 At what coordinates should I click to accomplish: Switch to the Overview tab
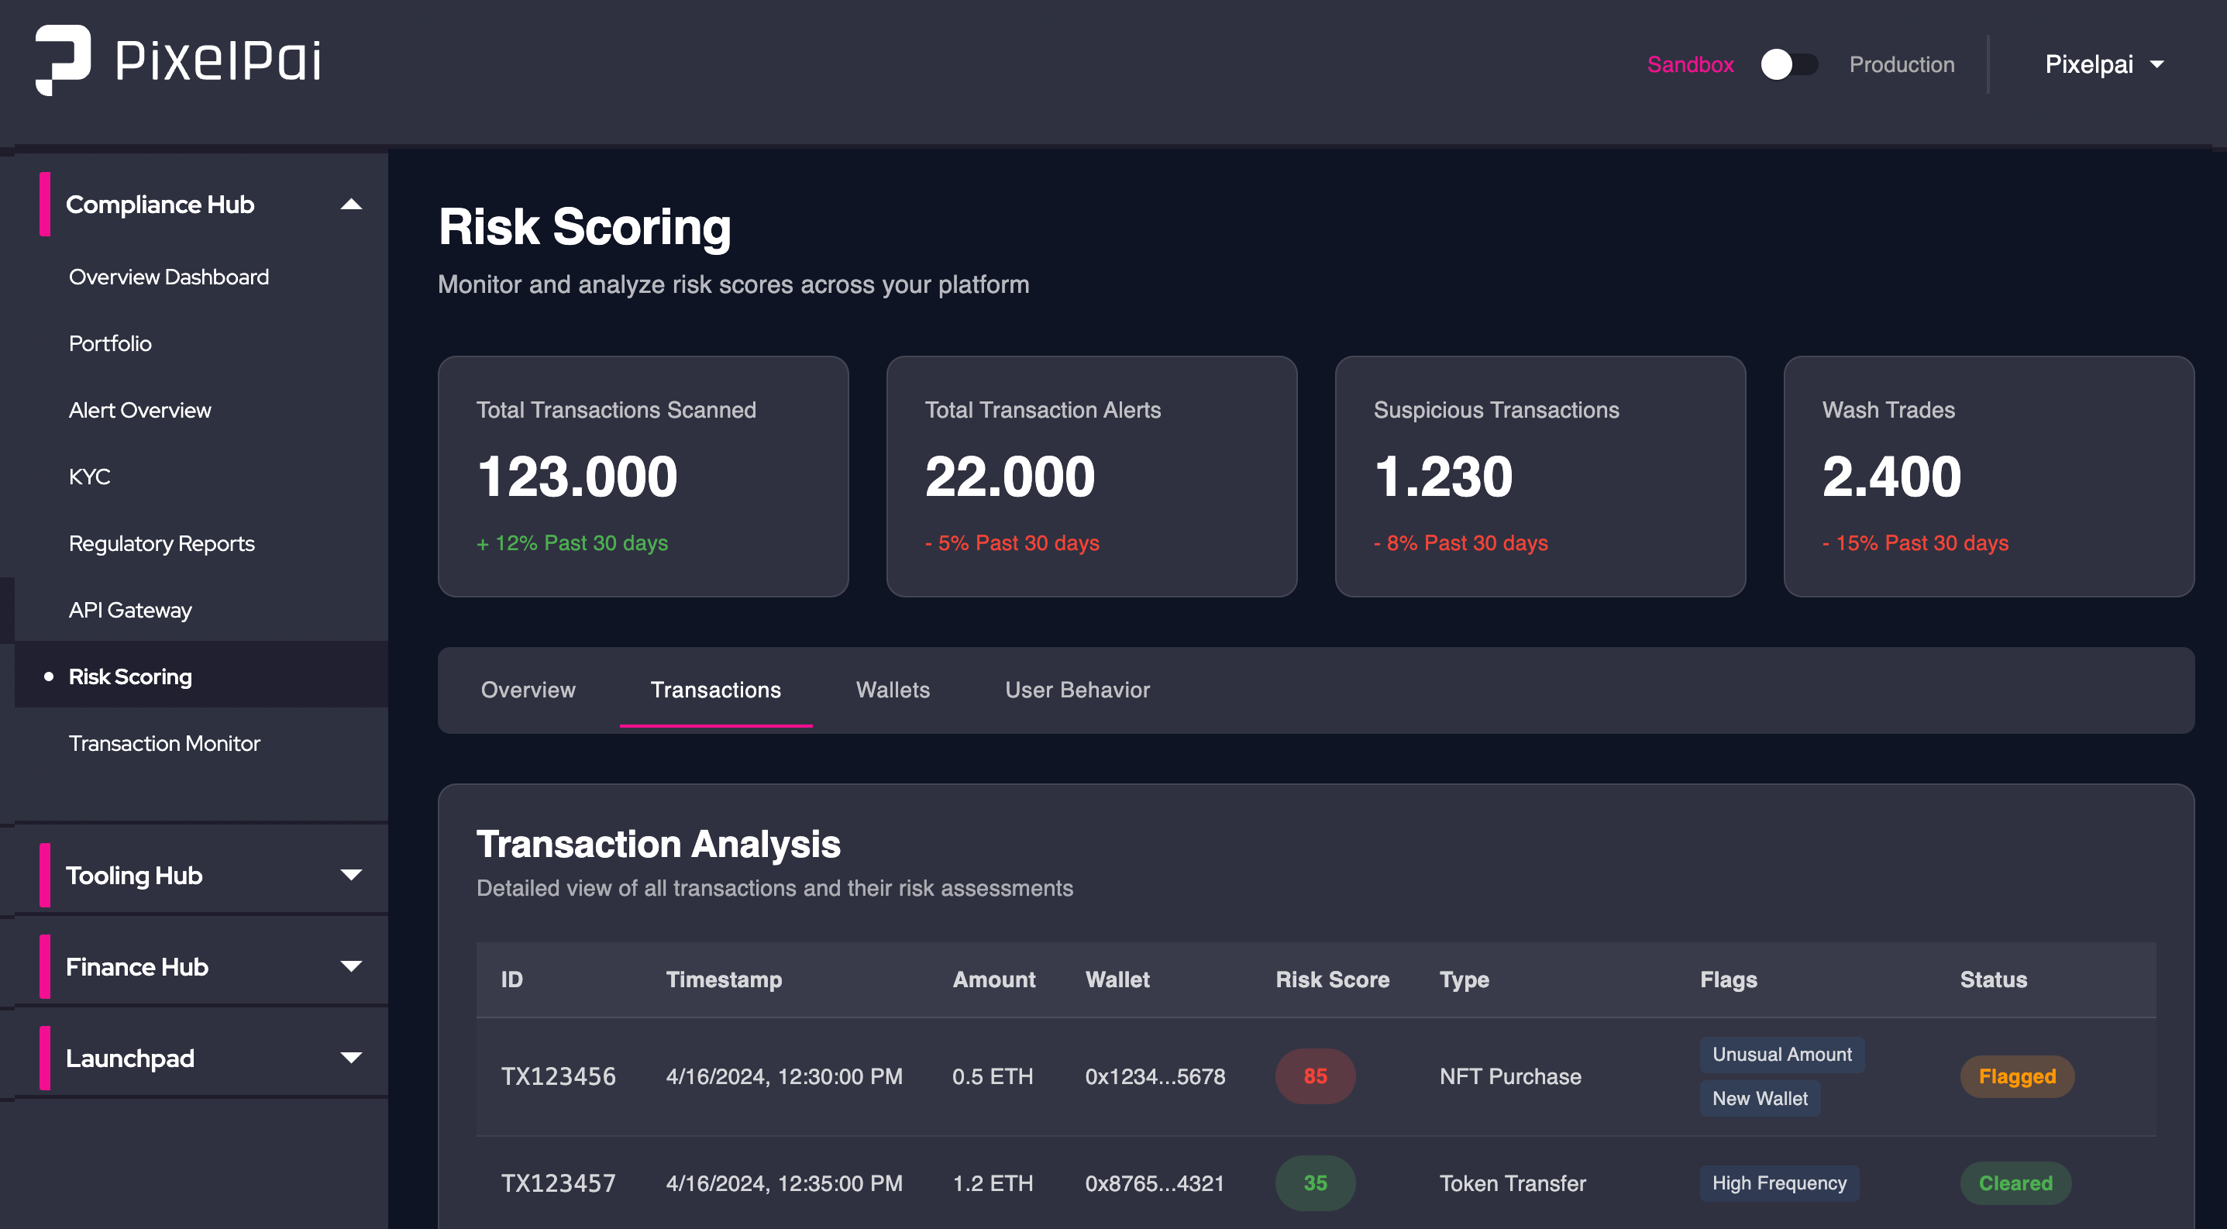tap(528, 690)
